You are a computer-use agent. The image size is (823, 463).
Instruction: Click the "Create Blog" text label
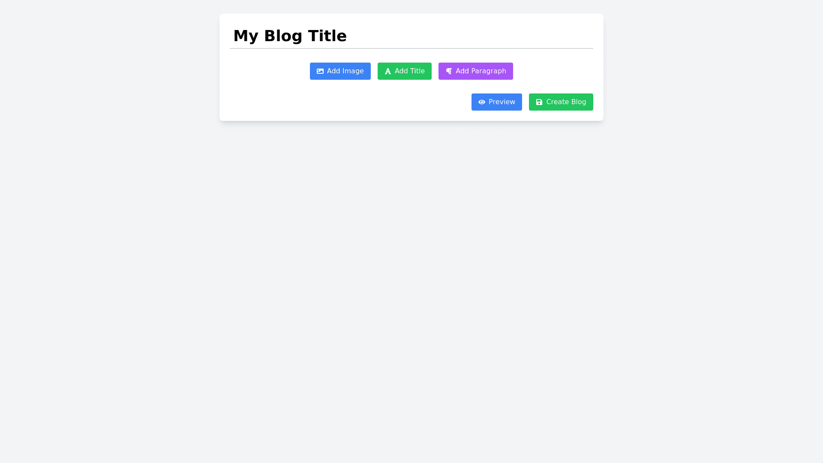coord(566,102)
